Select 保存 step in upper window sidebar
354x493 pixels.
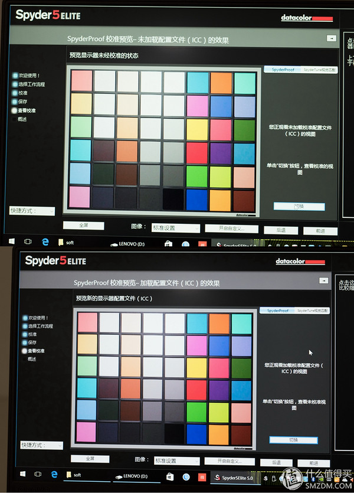point(20,102)
